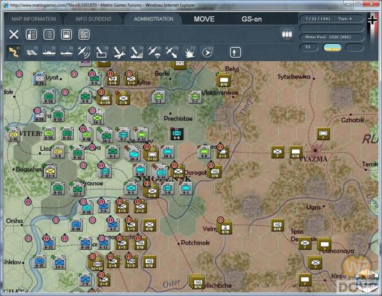382x296 pixels.
Task: Select the black 6-0 unit near Prechistoe
Action: (177, 134)
